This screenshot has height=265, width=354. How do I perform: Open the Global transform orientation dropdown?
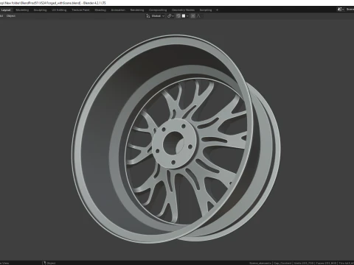point(158,16)
